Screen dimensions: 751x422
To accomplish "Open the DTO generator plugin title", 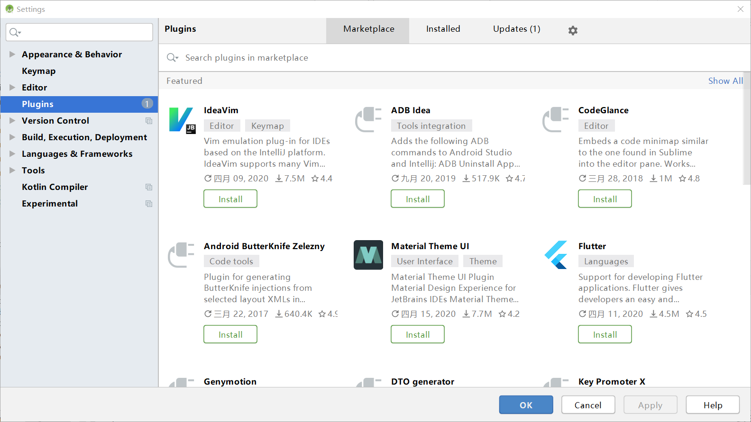I will pyautogui.click(x=422, y=382).
